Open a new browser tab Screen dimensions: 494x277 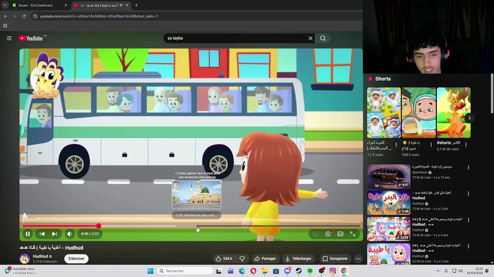pyautogui.click(x=136, y=5)
